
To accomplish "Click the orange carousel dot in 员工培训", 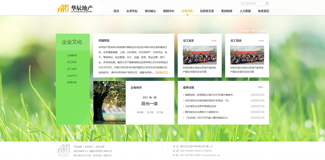I will (260, 41).
